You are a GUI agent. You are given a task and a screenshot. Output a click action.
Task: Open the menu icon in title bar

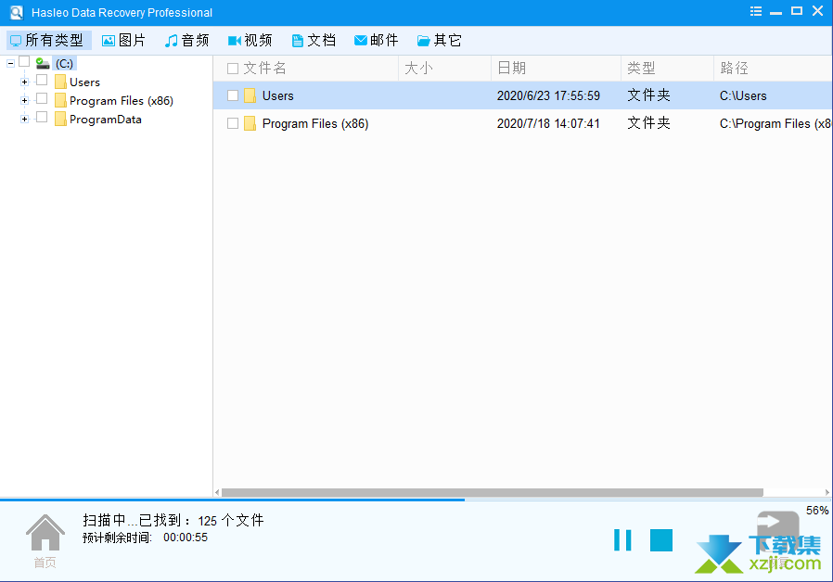(756, 11)
